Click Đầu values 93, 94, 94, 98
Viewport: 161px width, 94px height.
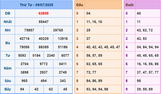click(97, 89)
